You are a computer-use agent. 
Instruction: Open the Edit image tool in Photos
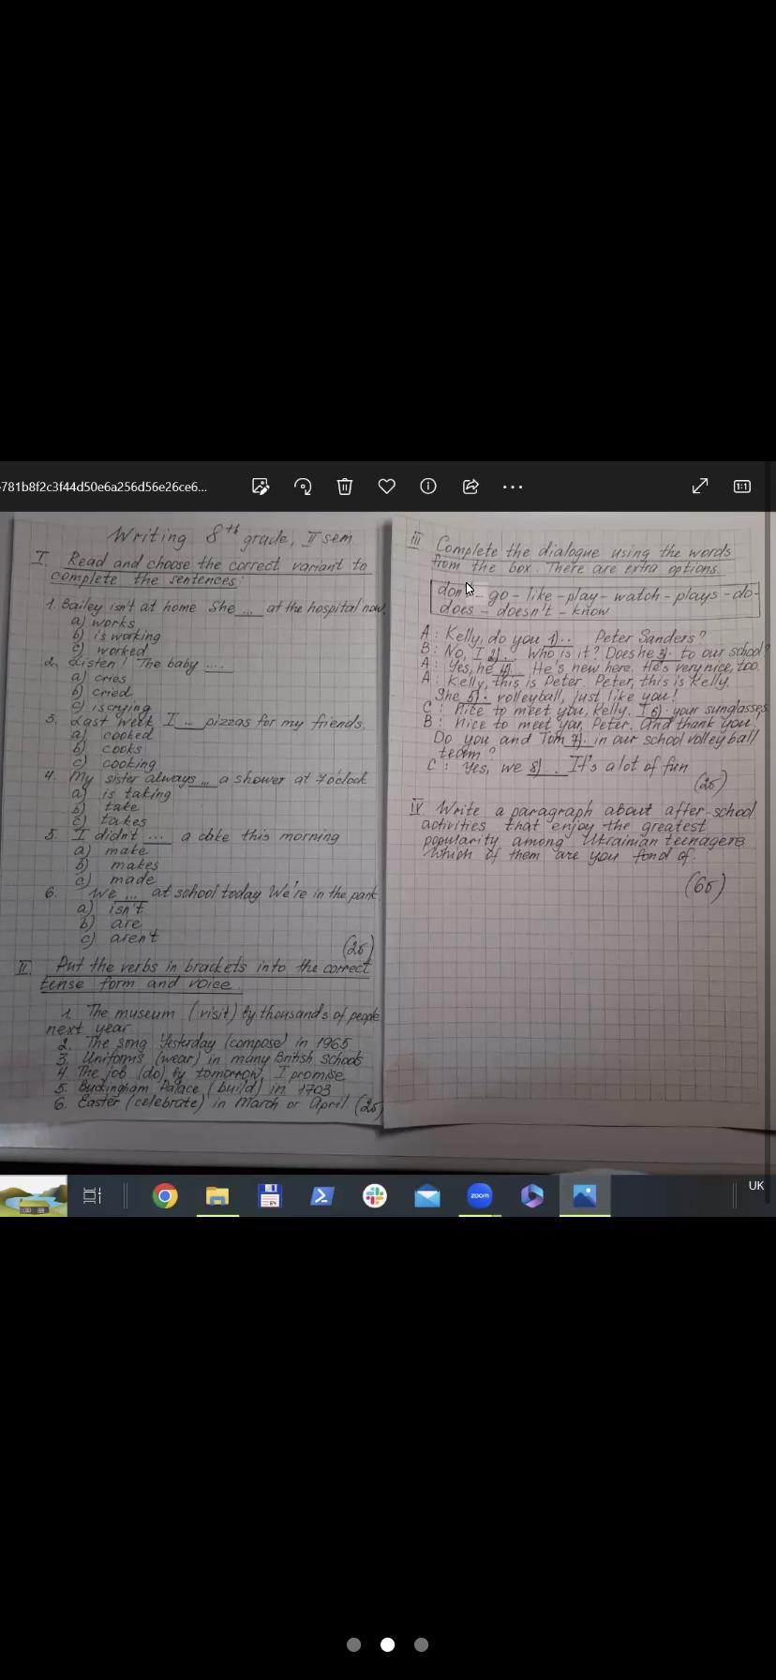click(x=261, y=487)
